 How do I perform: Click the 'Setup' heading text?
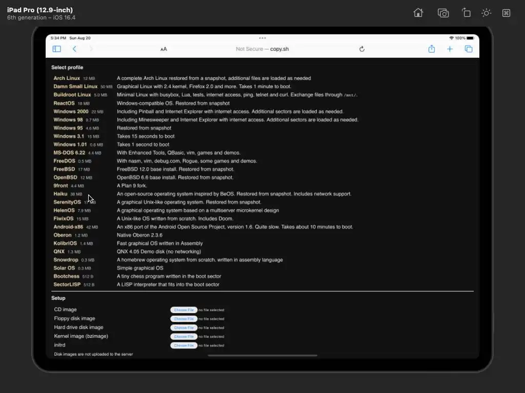(x=58, y=298)
